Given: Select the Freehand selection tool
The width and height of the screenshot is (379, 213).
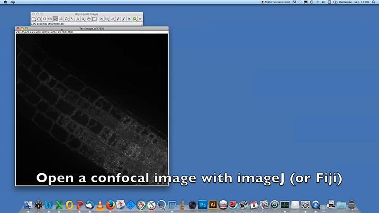Looking at the screenshot, I should click(x=50, y=19).
